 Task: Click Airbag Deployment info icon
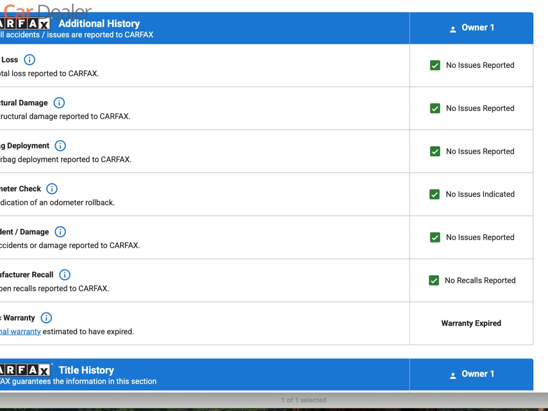click(x=60, y=146)
